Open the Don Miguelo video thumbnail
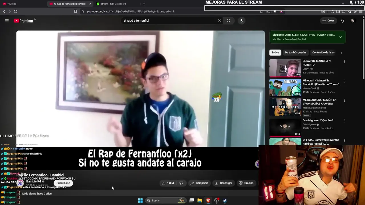 (x=285, y=127)
